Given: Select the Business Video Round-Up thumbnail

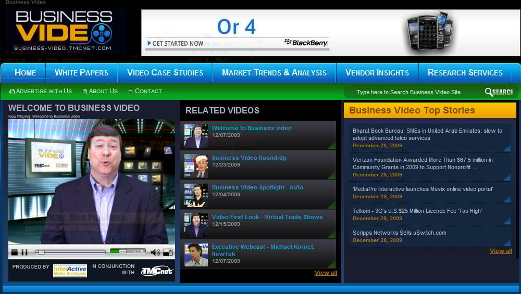Looking at the screenshot, I should pos(196,165).
